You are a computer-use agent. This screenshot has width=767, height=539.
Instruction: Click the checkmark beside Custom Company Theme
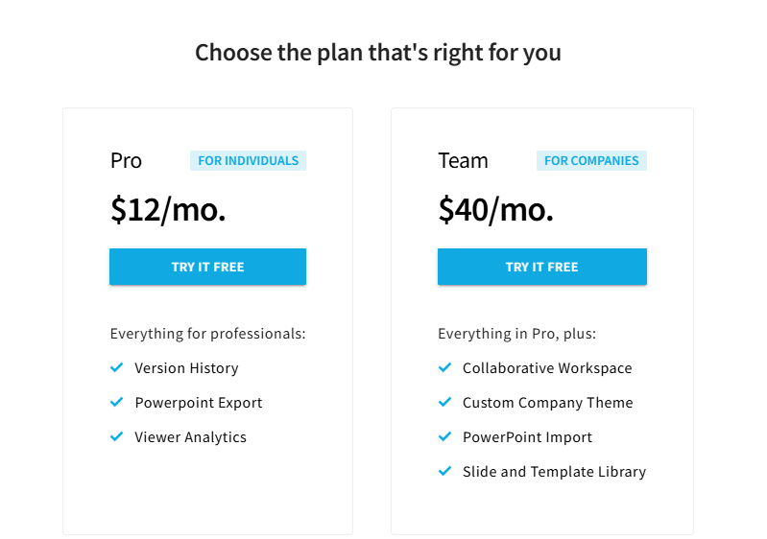(444, 402)
